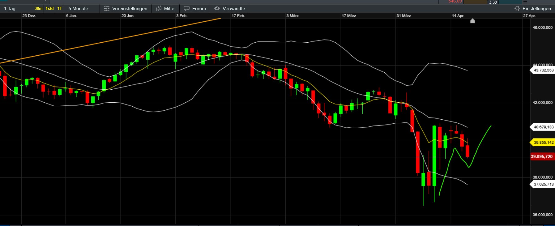The height and width of the screenshot is (226, 555).
Task: Click the "3 März" date axis label
Action: (x=292, y=16)
